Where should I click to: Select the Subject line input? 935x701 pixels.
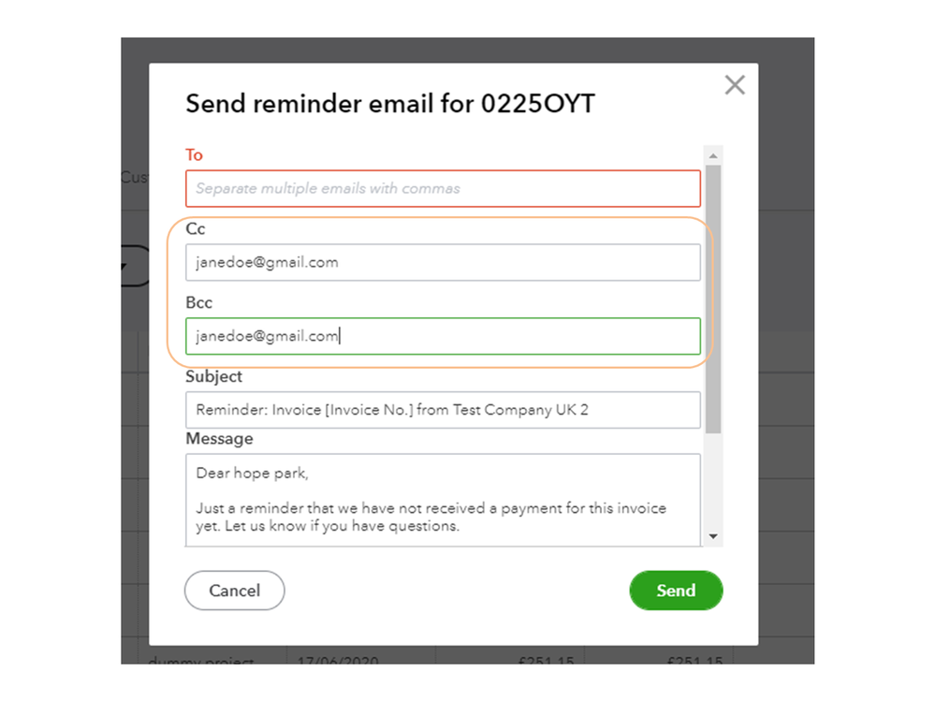pyautogui.click(x=443, y=410)
